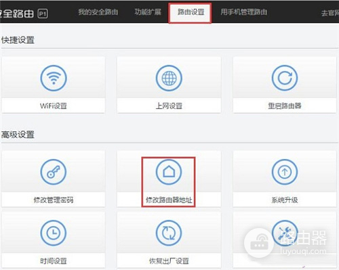Click the 去官网 link
The width and height of the screenshot is (339, 270).
(x=330, y=13)
